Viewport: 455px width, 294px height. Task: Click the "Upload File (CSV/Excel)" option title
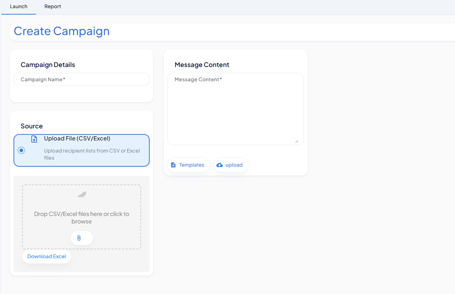pyautogui.click(x=77, y=138)
